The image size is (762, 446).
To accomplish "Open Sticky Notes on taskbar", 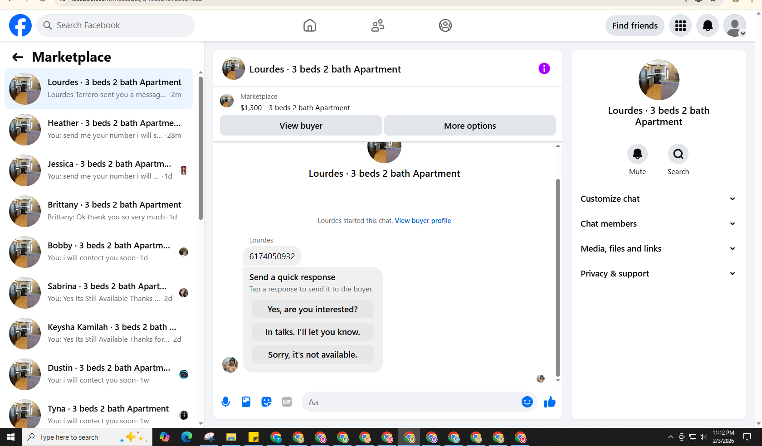I will click(x=254, y=437).
